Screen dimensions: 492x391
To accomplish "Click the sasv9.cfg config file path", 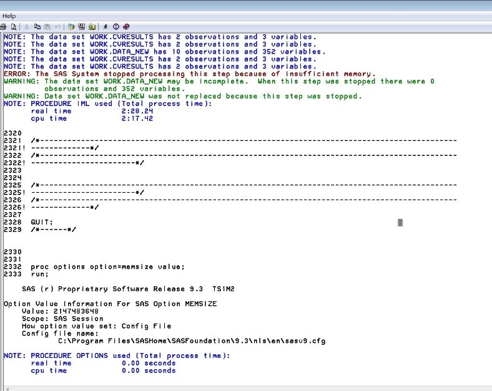I will [192, 341].
